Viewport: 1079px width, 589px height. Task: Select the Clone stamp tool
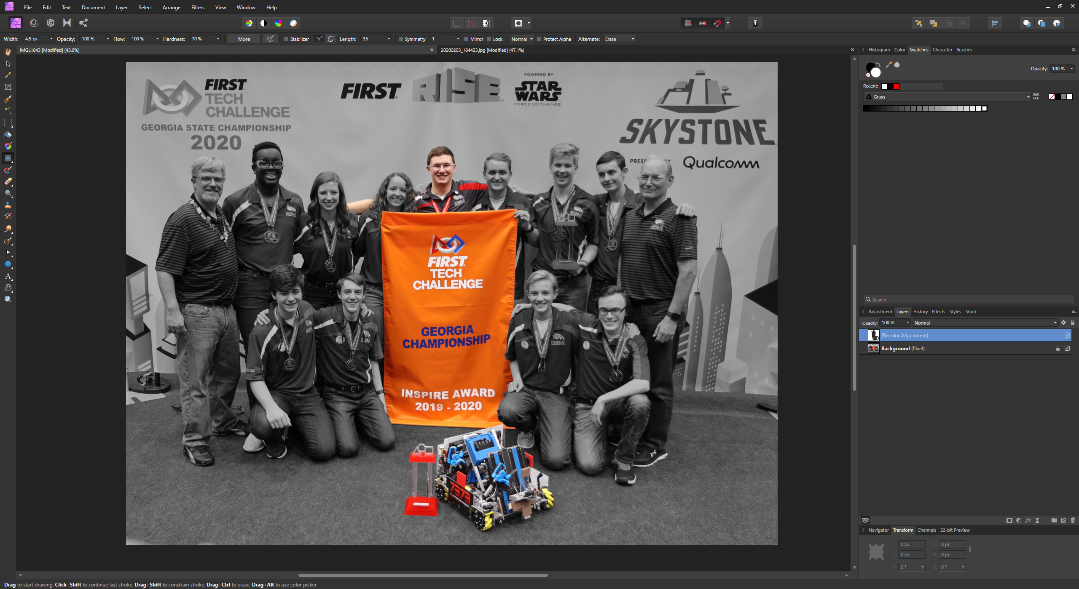(8, 205)
